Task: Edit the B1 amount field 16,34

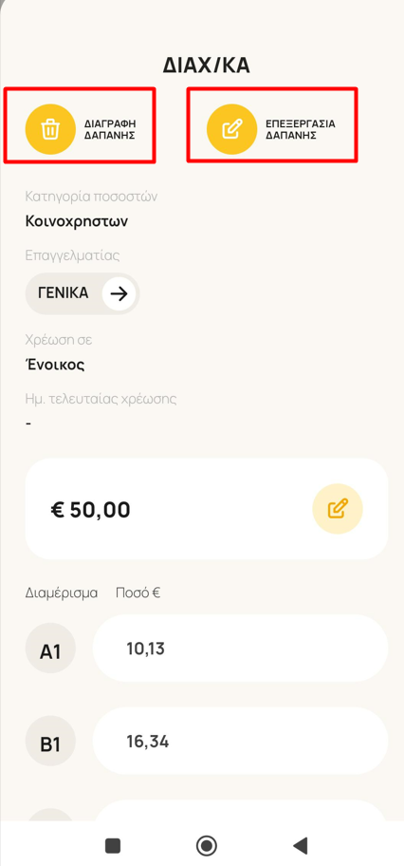Action: click(240, 742)
